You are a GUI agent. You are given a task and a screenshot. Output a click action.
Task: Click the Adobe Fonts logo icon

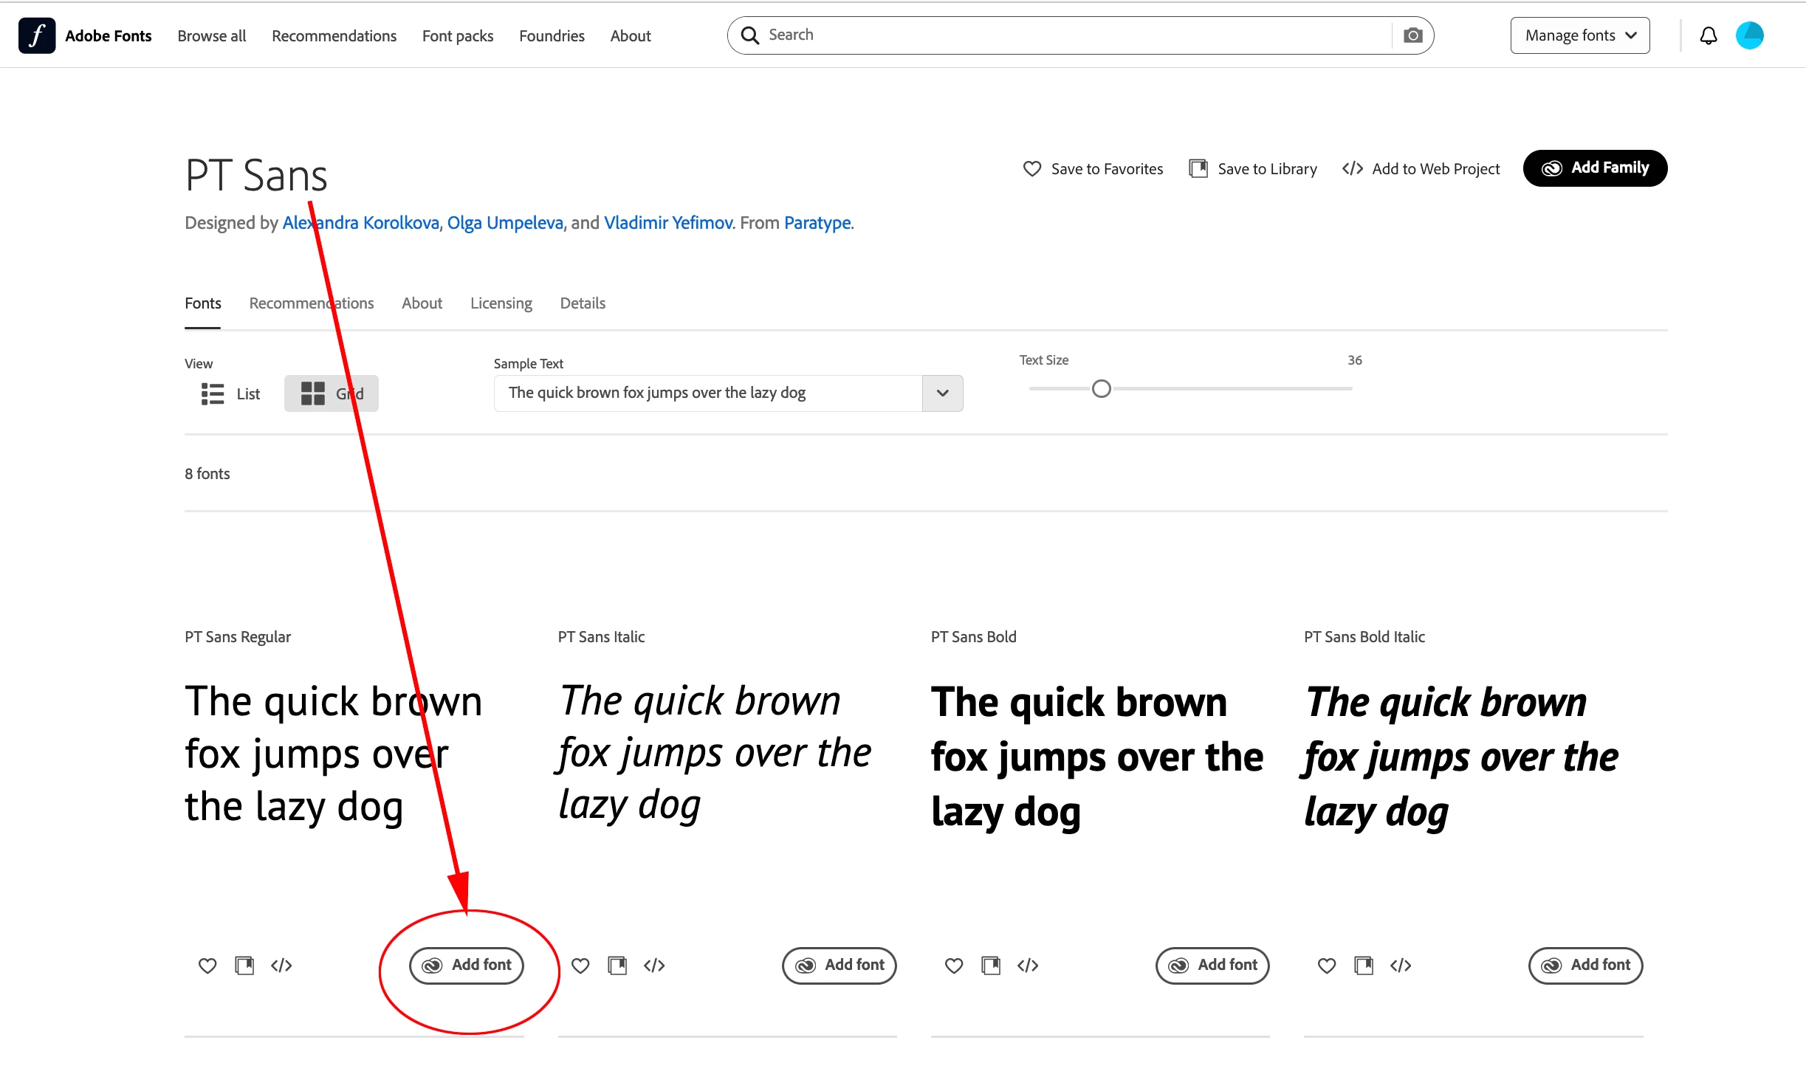point(37,35)
